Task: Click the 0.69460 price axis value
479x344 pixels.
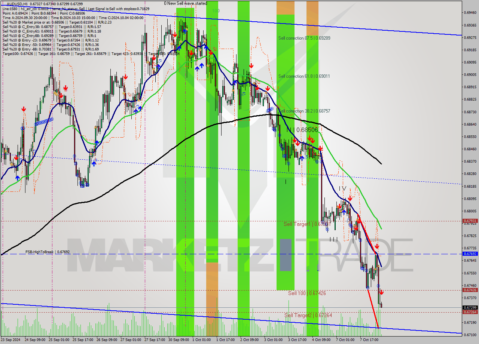Action: (470, 12)
